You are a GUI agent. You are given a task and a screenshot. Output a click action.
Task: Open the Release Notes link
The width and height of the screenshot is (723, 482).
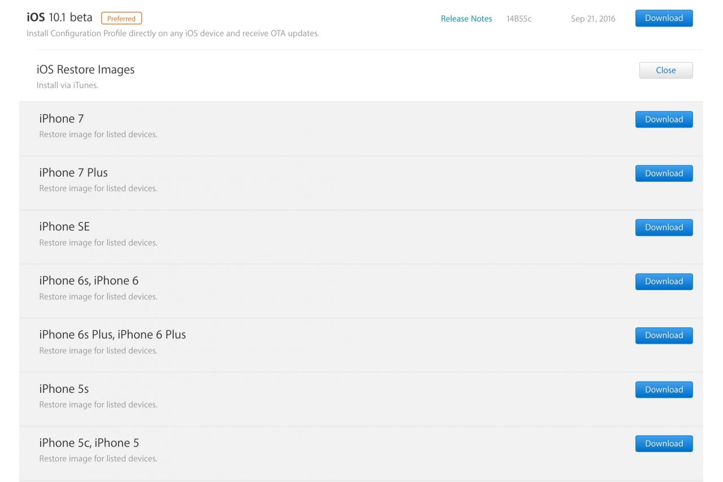(x=466, y=19)
